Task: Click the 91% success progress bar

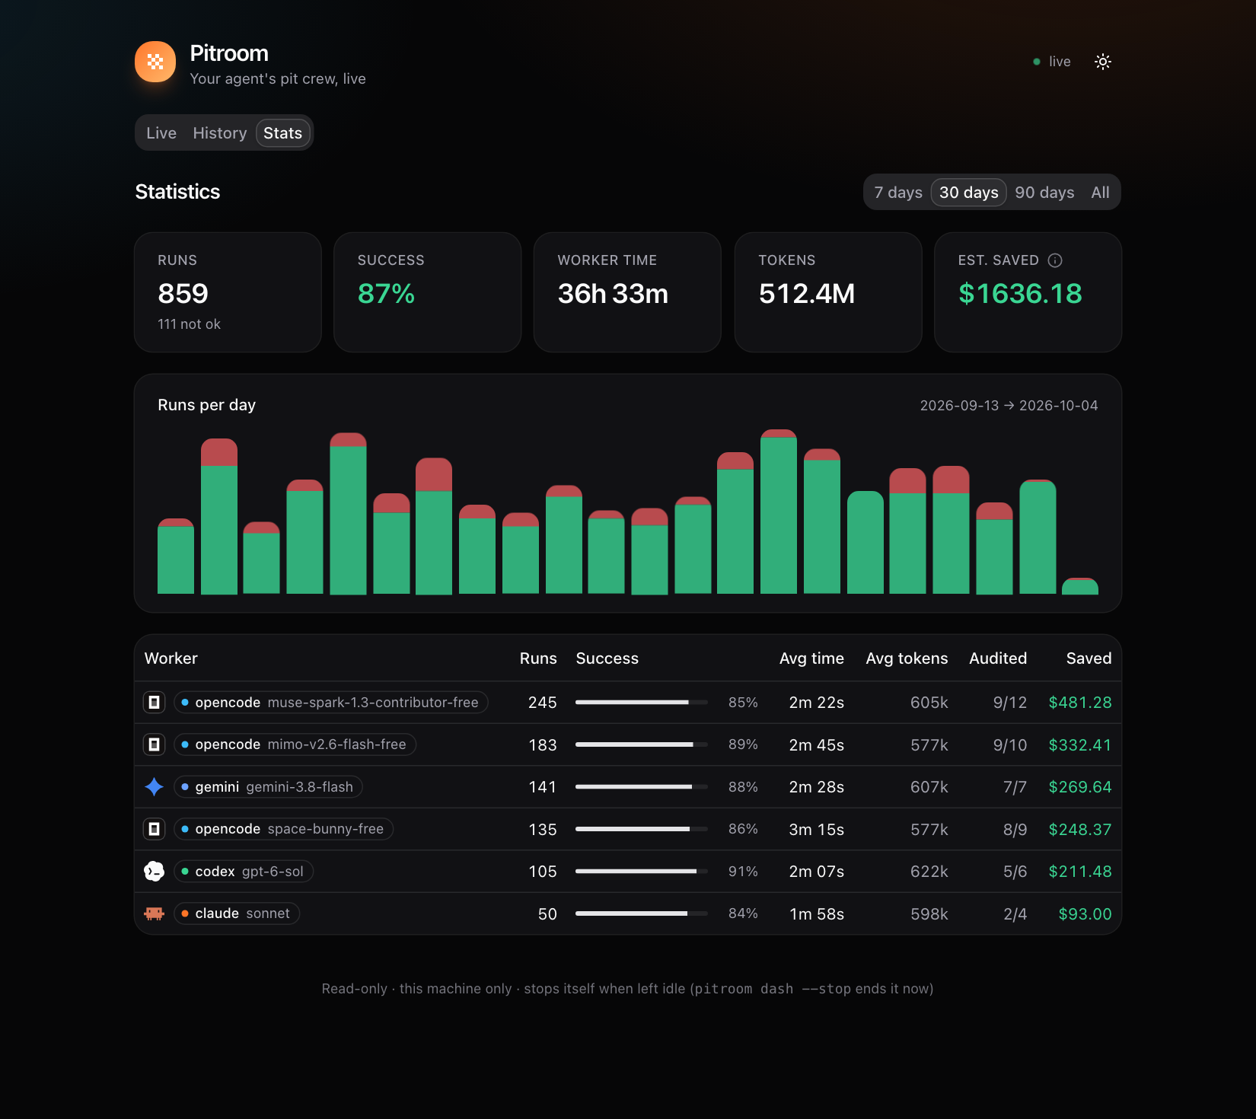Action: 642,871
